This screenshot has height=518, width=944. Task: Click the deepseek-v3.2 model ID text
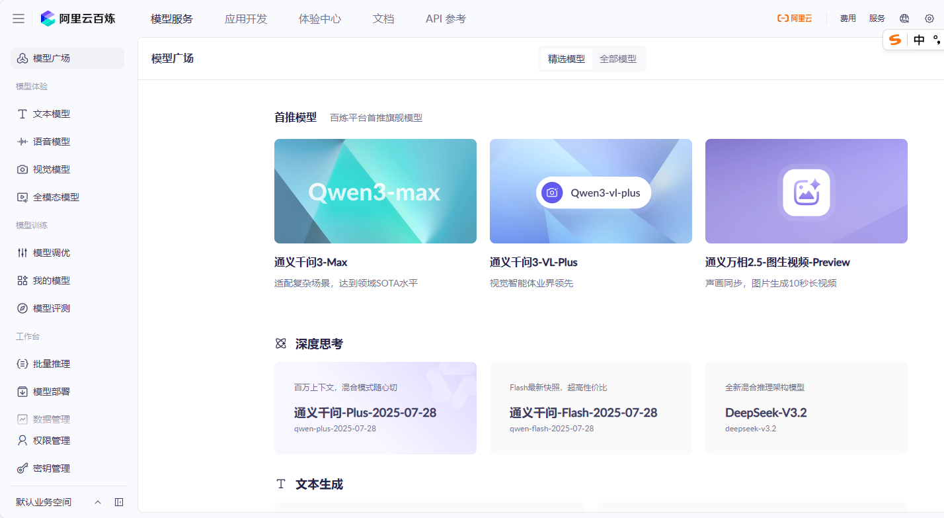pyautogui.click(x=750, y=429)
